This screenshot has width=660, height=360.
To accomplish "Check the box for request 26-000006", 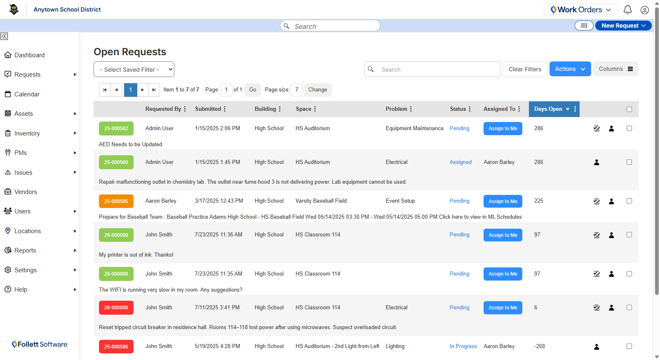I will tap(629, 307).
